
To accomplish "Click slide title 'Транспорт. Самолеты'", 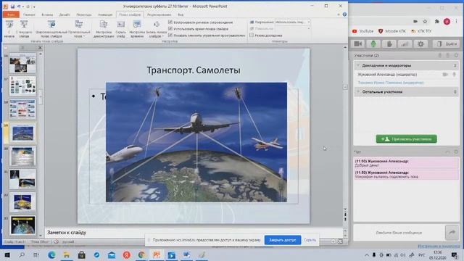I will (194, 70).
